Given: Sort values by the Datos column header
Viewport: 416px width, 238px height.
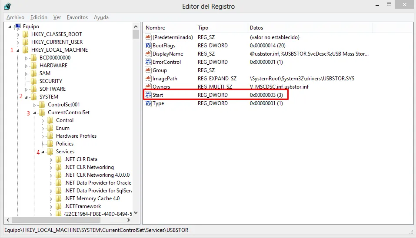Looking at the screenshot, I should click(x=310, y=27).
